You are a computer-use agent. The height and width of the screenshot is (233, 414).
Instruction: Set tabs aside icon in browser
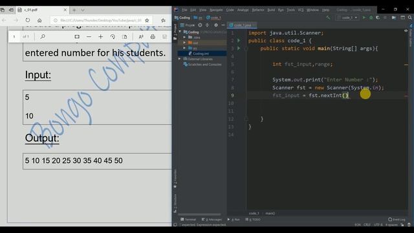(11, 10)
